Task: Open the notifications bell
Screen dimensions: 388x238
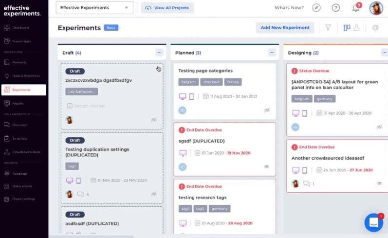Action: (x=356, y=8)
